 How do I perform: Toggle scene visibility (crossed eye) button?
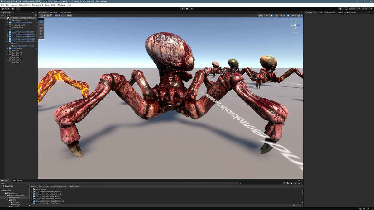tap(288, 16)
